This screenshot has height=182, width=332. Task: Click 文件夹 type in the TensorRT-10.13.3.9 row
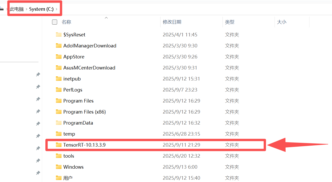tap(232, 145)
